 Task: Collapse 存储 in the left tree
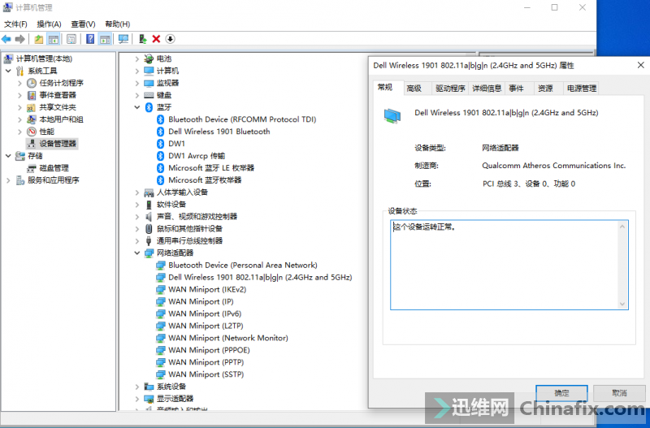[8, 156]
